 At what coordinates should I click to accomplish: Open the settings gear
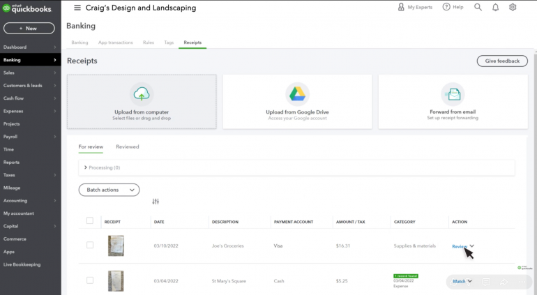click(x=513, y=7)
